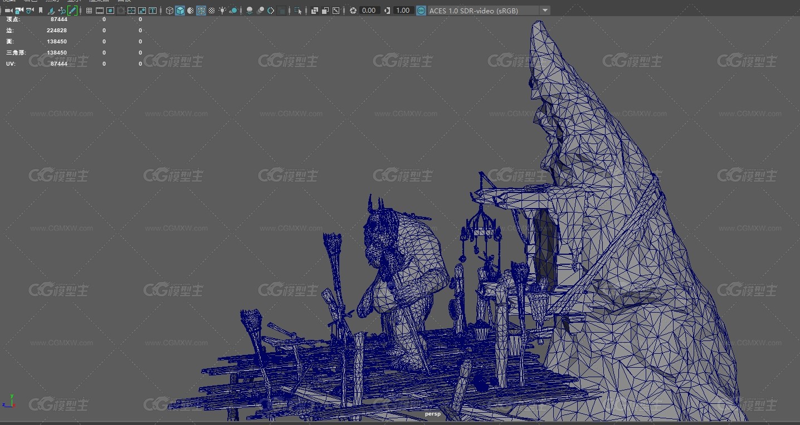Click the 顶点 label in the HUD
The image size is (800, 425).
13,19
